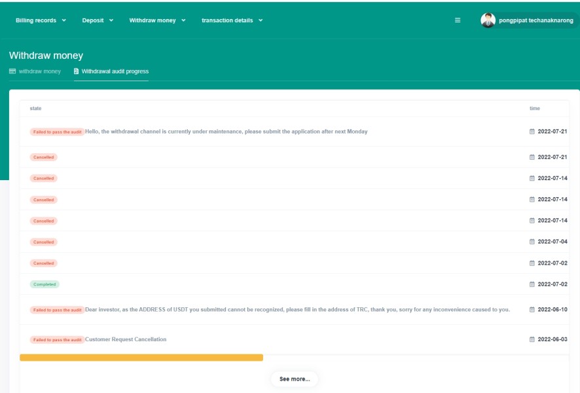Click the Completed status badge
The height and width of the screenshot is (393, 580).
[x=45, y=284]
